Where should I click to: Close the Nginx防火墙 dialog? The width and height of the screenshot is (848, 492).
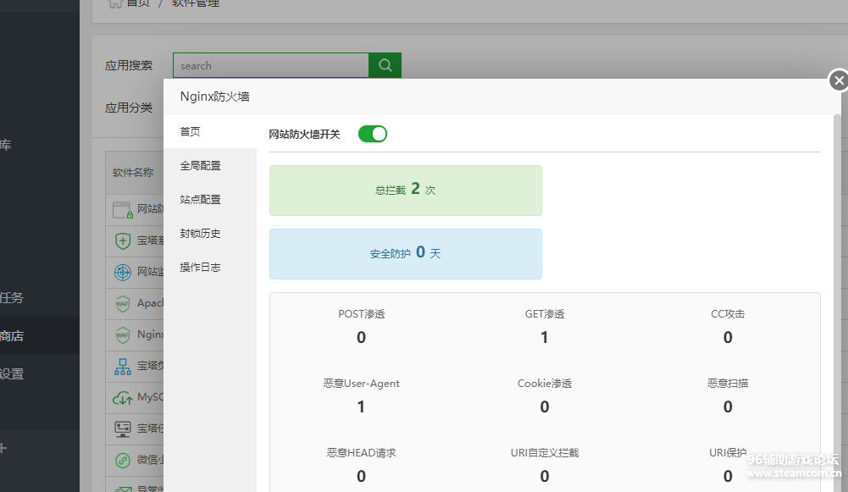click(838, 80)
